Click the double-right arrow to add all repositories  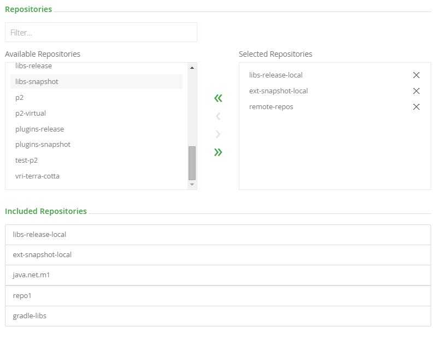point(218,152)
